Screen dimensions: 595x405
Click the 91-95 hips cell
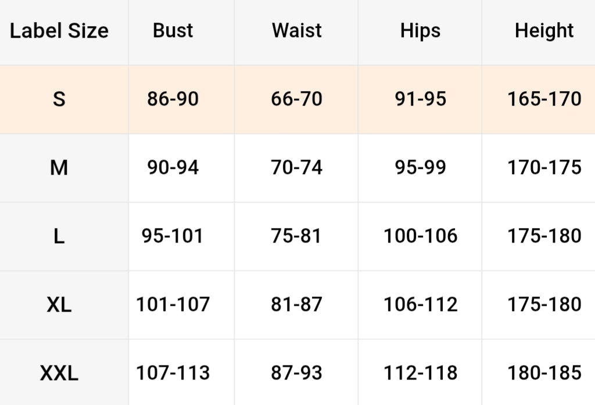click(420, 99)
